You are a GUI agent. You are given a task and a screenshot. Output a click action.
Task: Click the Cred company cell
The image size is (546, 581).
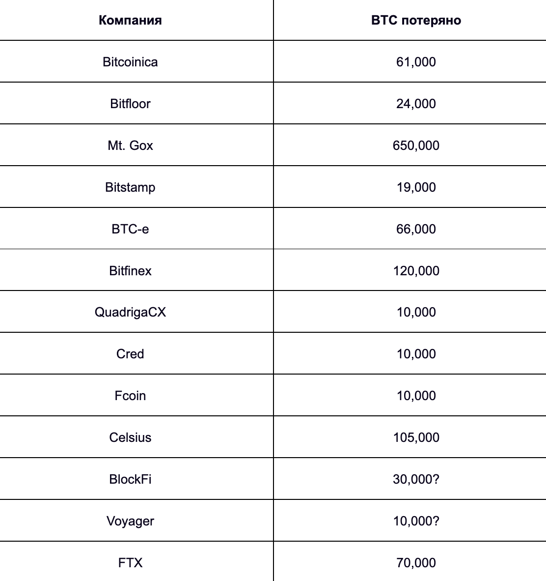[130, 354]
